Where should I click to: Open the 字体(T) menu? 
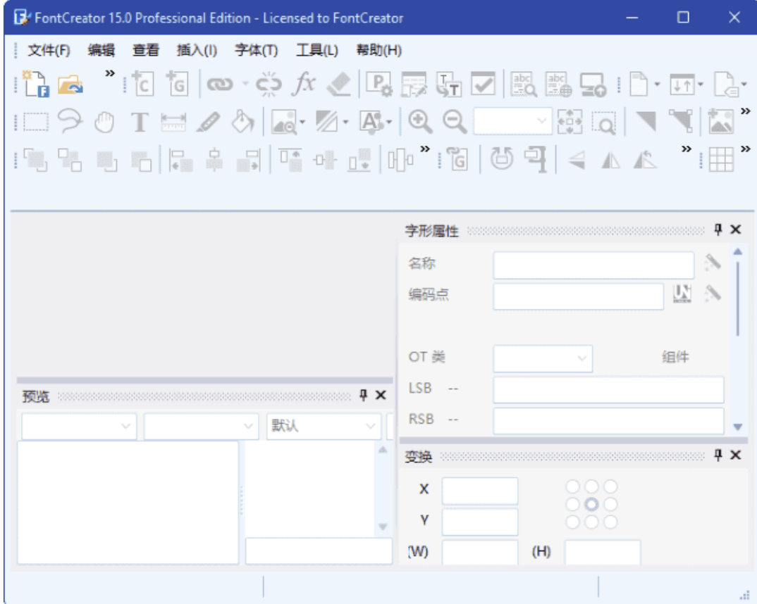tap(255, 51)
